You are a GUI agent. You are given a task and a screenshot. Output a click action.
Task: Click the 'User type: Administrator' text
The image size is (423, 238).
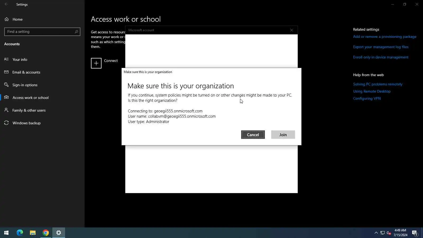tap(149, 122)
